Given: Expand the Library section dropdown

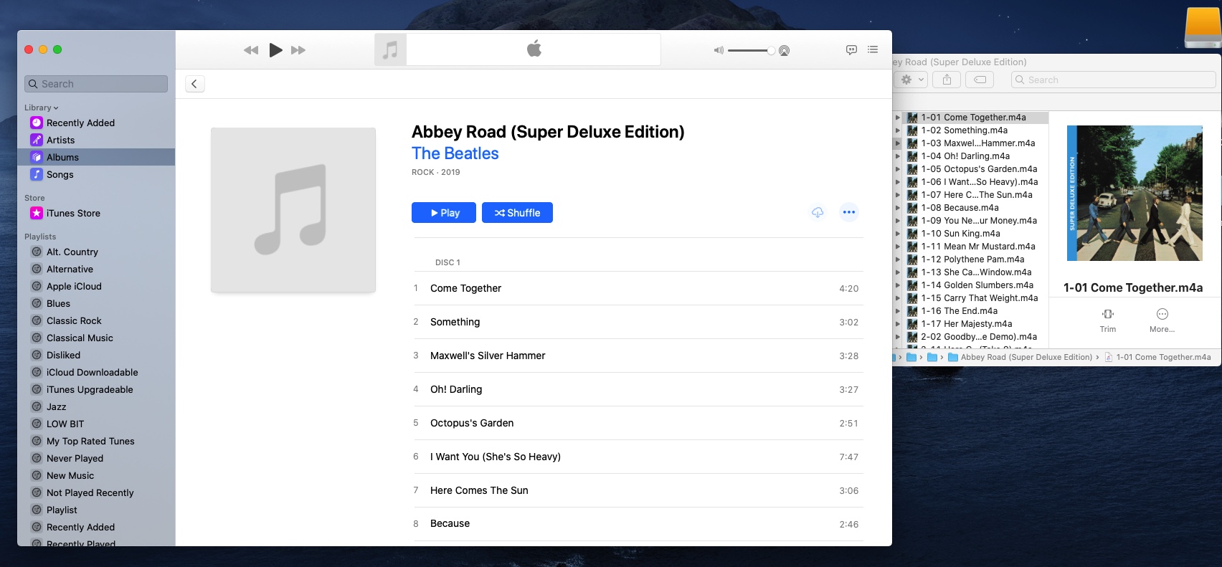Looking at the screenshot, I should [x=42, y=108].
